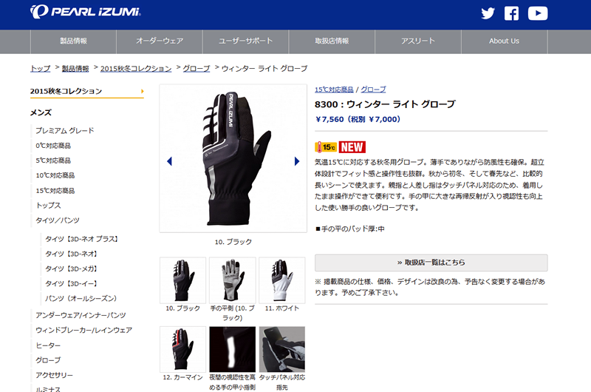Select タイツ【3D-ネオ プラス】 sub-item
The width and height of the screenshot is (591, 392).
[82, 239]
